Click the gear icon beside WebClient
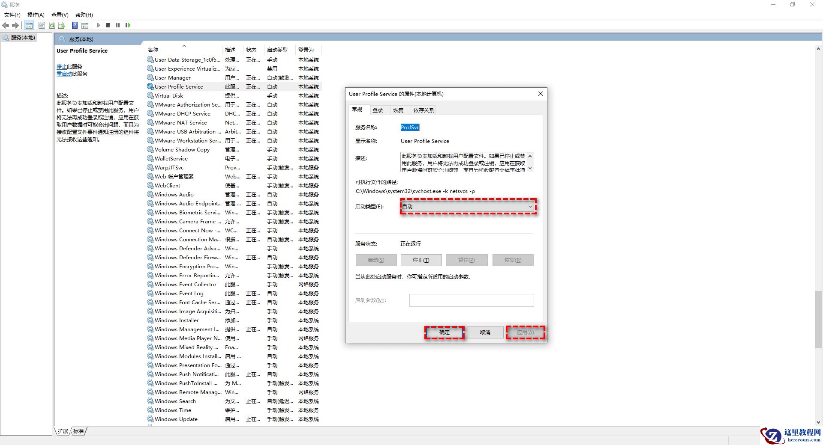 [150, 185]
